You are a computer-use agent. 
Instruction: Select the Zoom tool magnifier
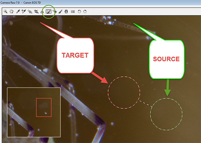click(5, 11)
